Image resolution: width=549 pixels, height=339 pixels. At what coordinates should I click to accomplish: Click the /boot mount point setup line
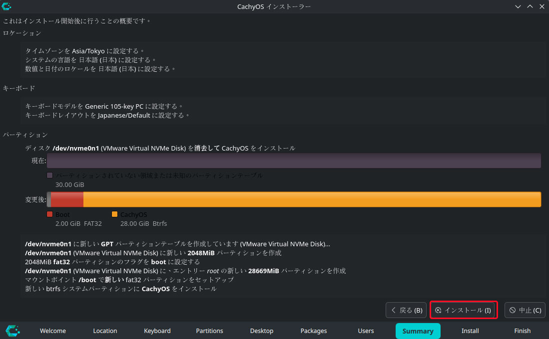(129, 280)
